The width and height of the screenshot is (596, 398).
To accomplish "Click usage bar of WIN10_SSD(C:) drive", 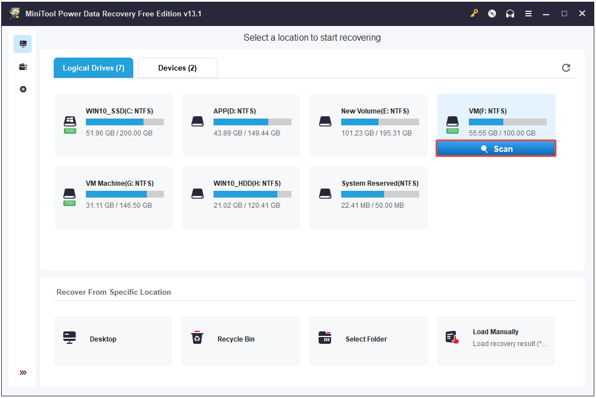I will tap(125, 122).
